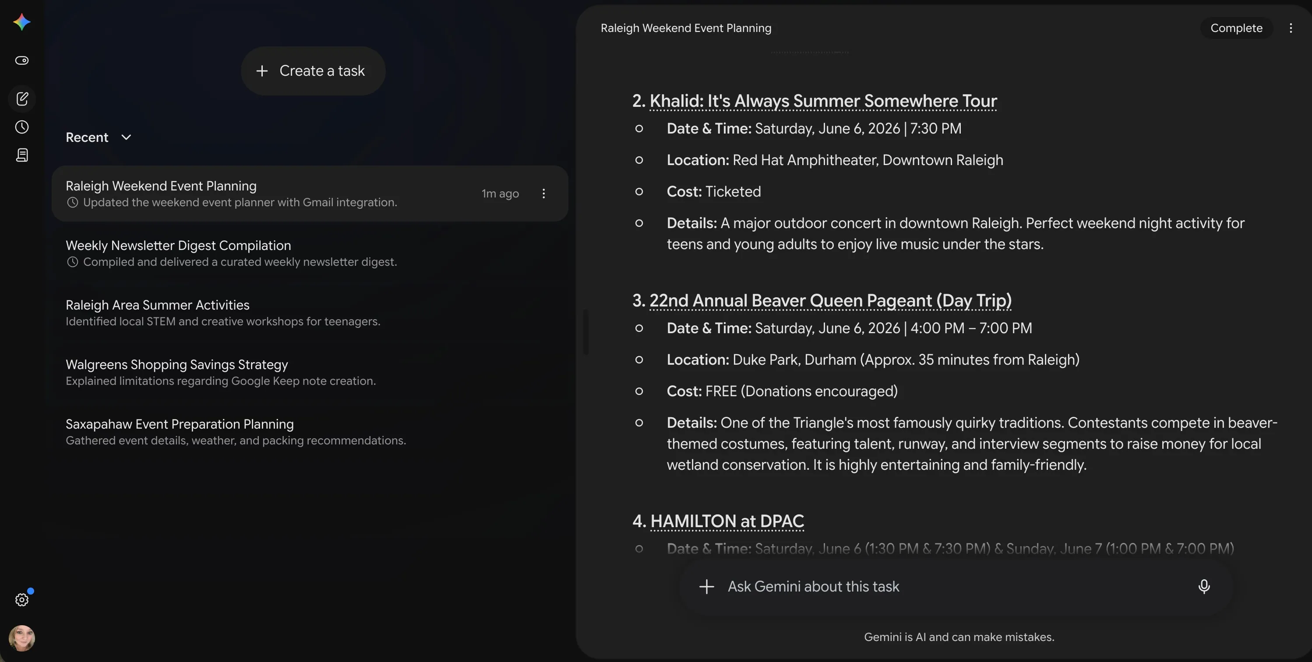Select the Raleigh Area Summer Activities task

tap(310, 313)
